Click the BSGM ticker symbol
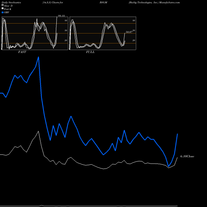The height and width of the screenshot is (207, 207). (103, 2)
